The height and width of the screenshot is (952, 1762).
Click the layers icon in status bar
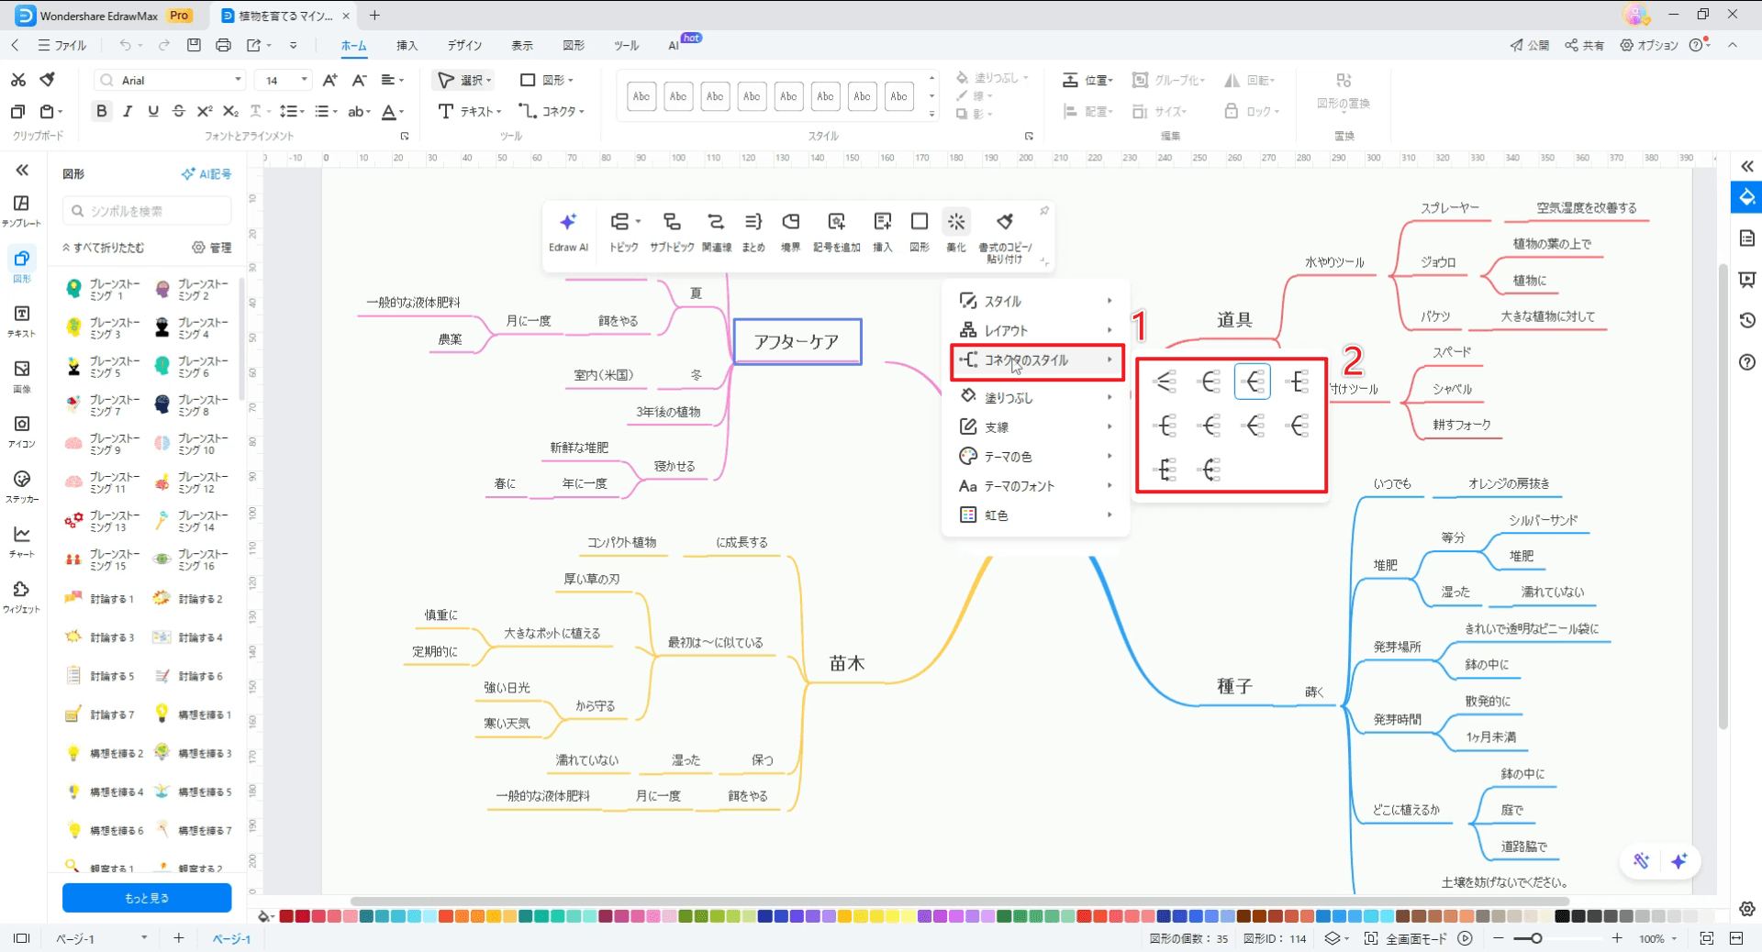tap(1333, 938)
